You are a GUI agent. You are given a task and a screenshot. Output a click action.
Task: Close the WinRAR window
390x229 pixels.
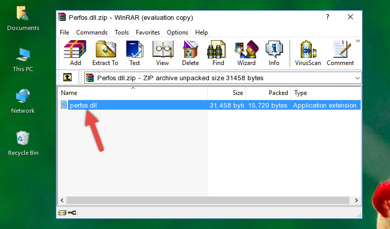tap(350, 17)
